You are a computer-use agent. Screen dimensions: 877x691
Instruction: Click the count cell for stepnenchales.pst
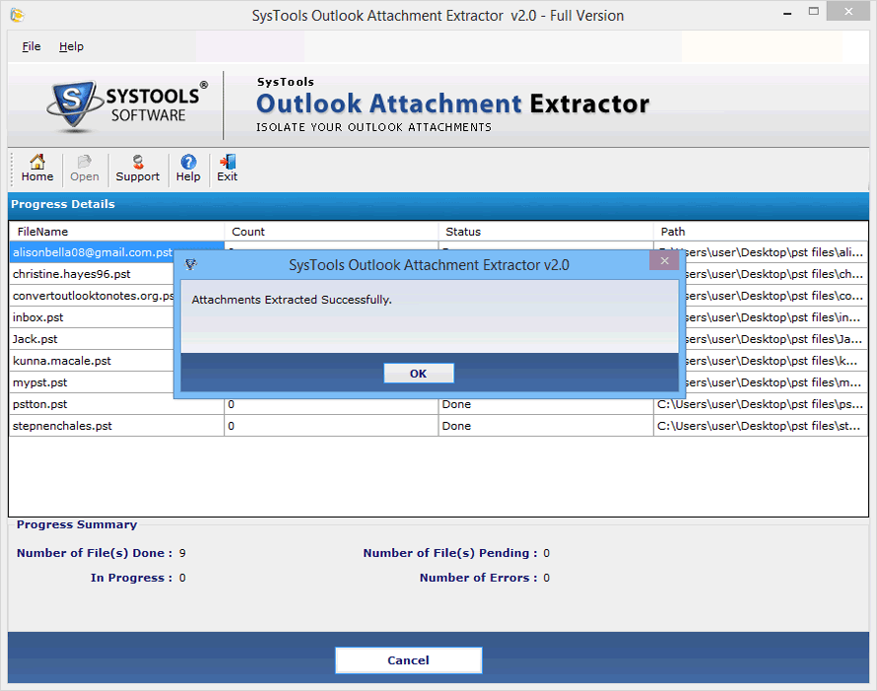coord(331,426)
